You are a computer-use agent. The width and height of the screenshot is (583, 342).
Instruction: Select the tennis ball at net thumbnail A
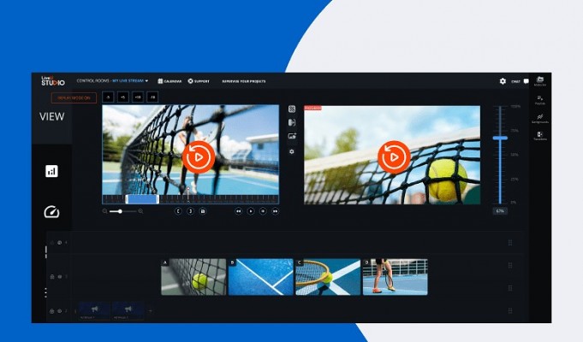click(x=193, y=277)
